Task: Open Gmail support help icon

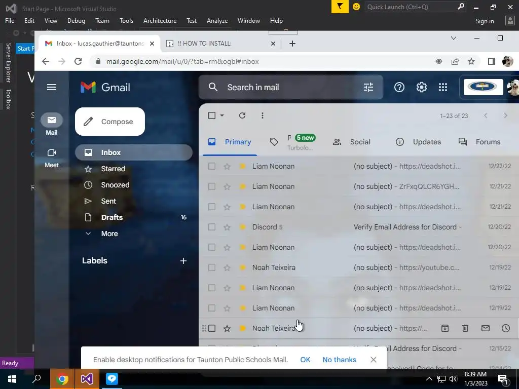Action: coord(399,87)
